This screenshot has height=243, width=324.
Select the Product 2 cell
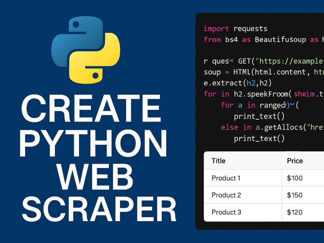(x=243, y=195)
